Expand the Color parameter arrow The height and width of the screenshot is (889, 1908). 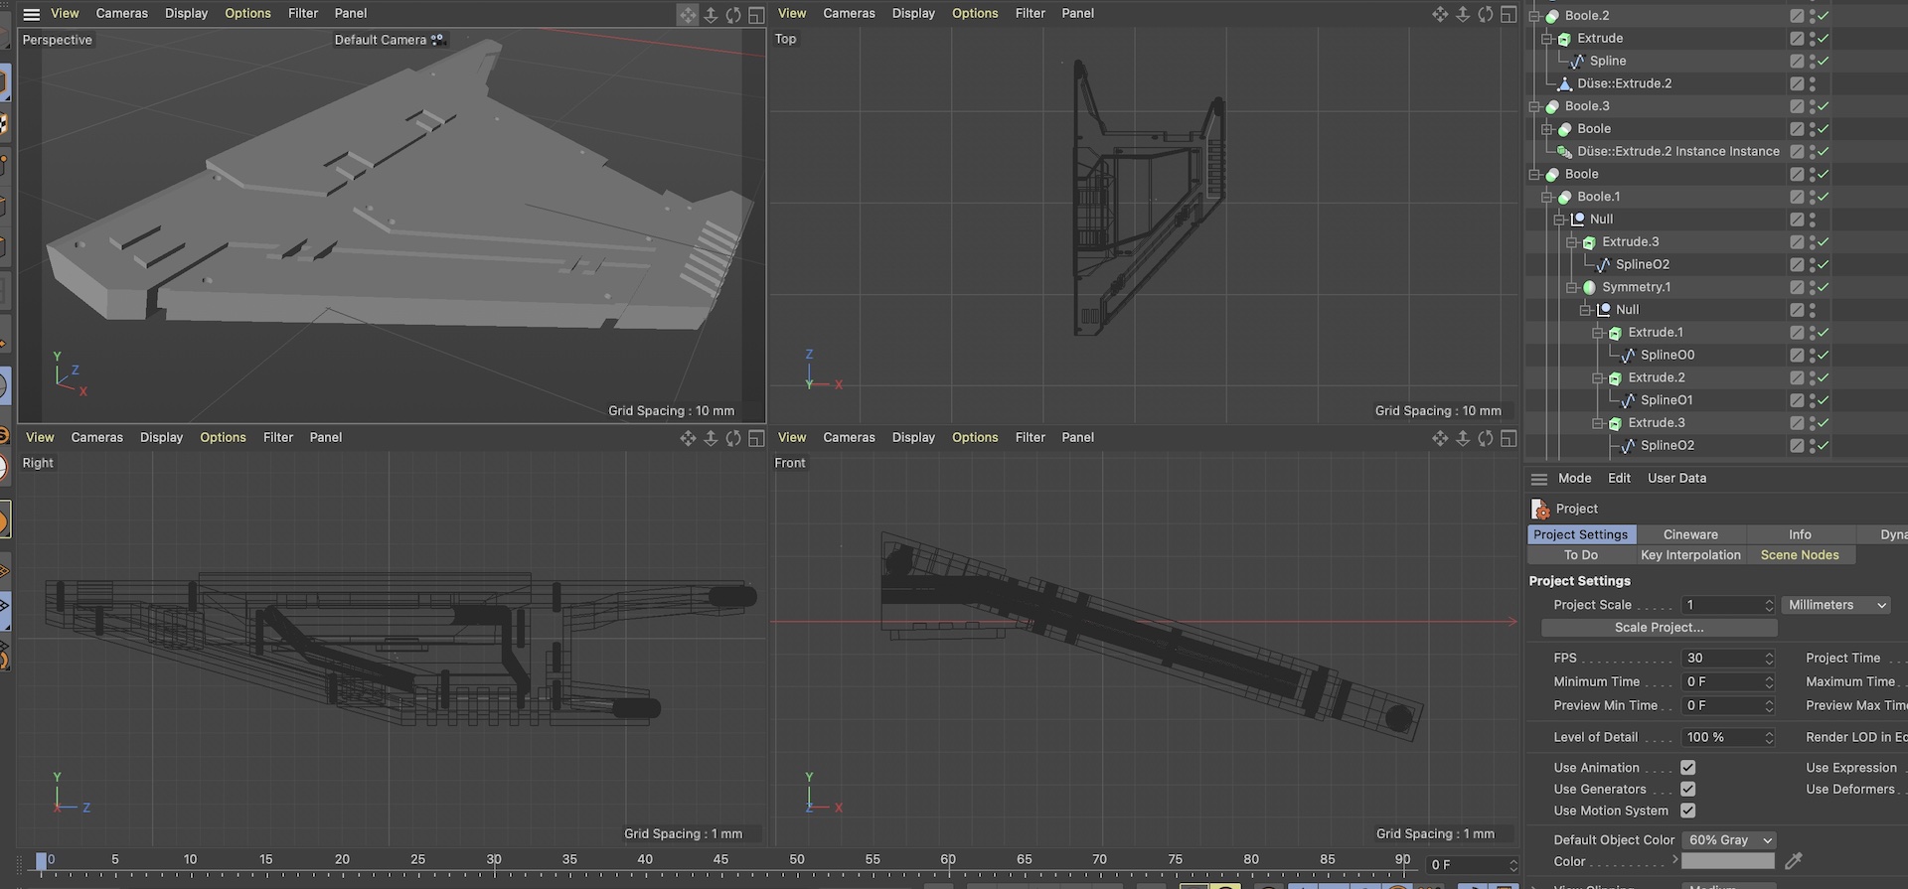tap(1675, 860)
